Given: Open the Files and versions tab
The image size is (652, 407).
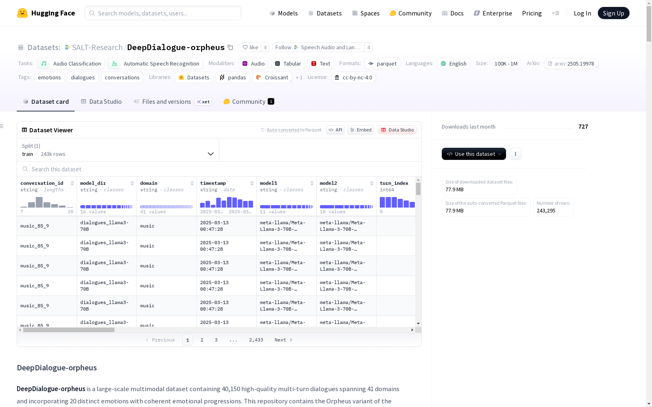Looking at the screenshot, I should coord(172,102).
